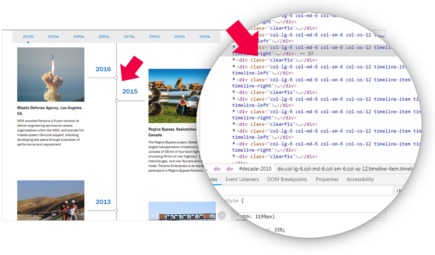Click the "33%;" style value
The width and height of the screenshot is (435, 255).
click(279, 230)
